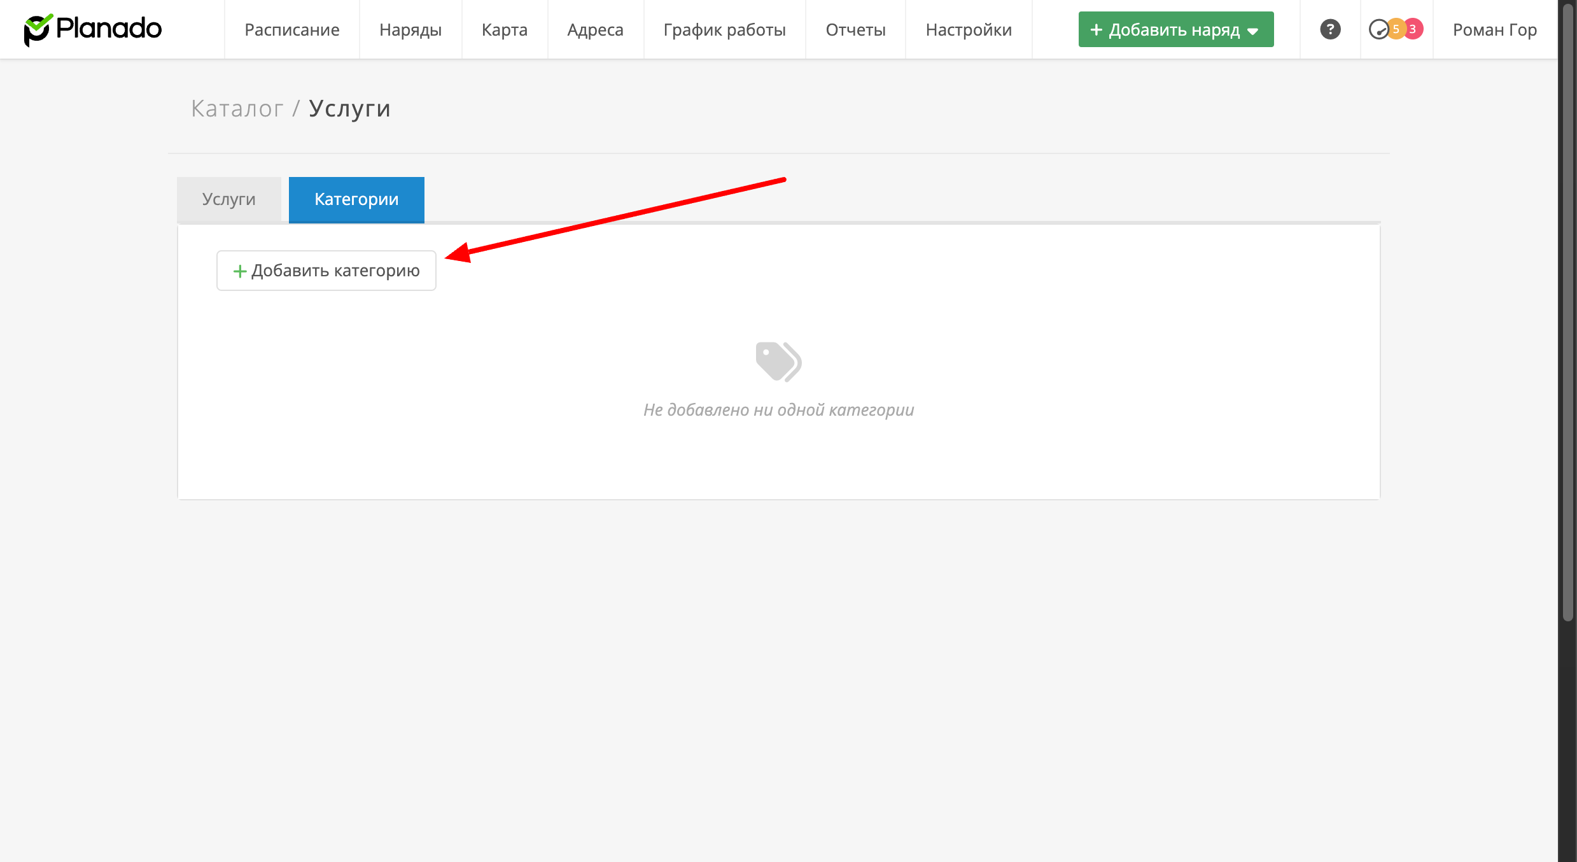Open Настройки in top navigation
1577x862 pixels.
tap(968, 29)
